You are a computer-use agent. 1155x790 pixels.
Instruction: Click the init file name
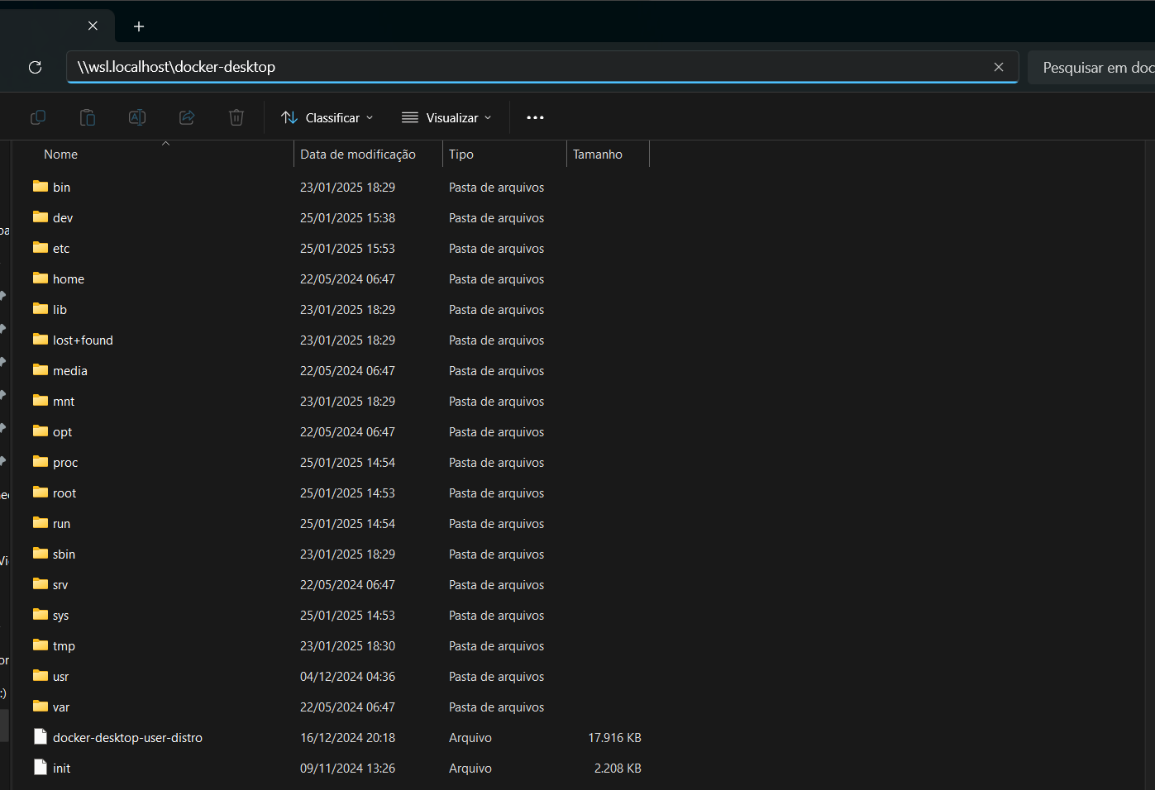[x=61, y=769]
